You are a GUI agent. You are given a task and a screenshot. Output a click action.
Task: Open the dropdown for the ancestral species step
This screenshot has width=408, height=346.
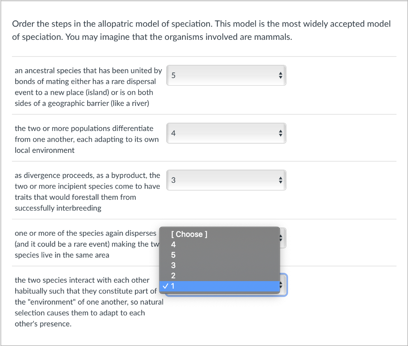226,75
